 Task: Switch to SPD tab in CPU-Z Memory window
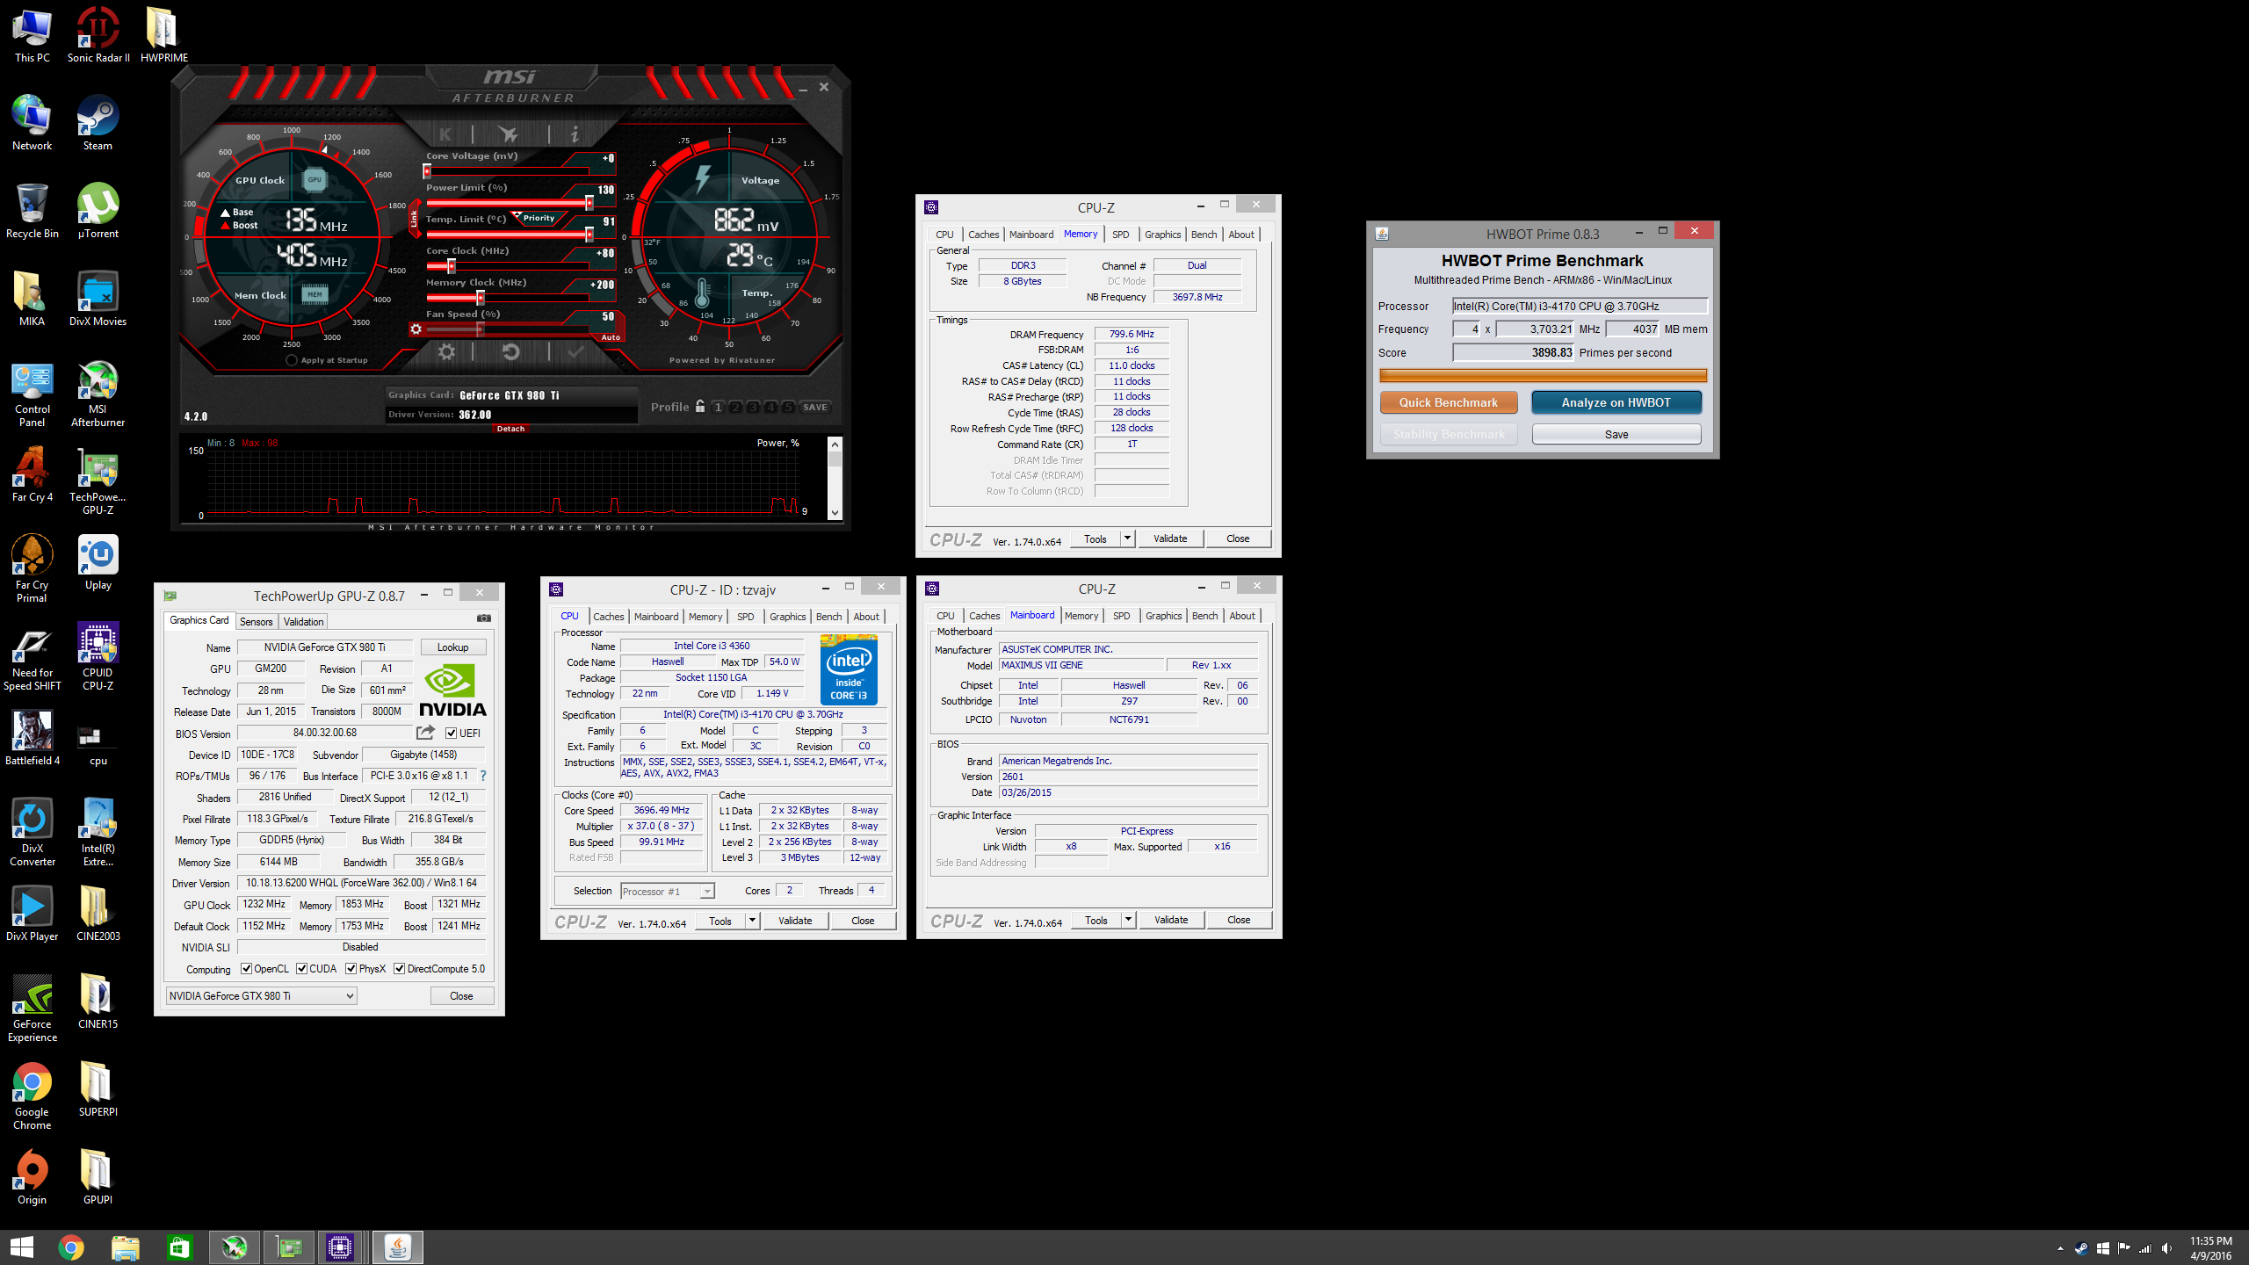pos(1120,235)
